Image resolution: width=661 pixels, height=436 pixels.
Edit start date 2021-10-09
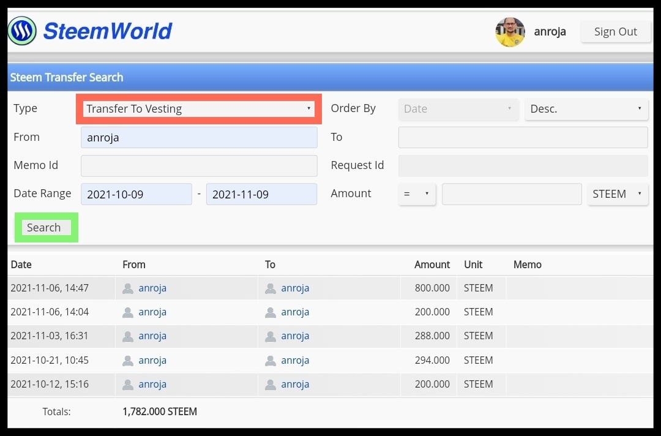(x=136, y=194)
